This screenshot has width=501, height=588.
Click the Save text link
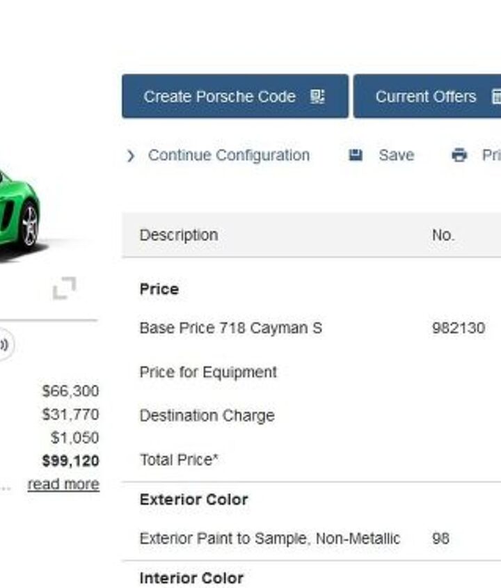click(396, 155)
